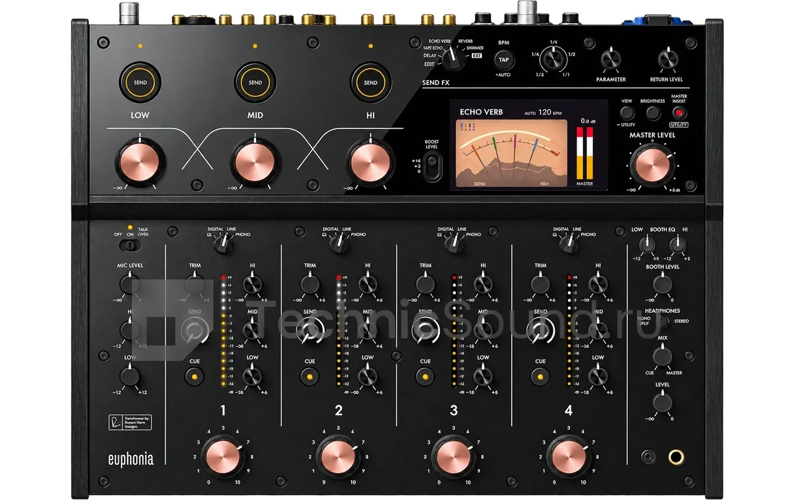
Task: Click the channel 4 HI EQ knob
Action: [x=598, y=284]
